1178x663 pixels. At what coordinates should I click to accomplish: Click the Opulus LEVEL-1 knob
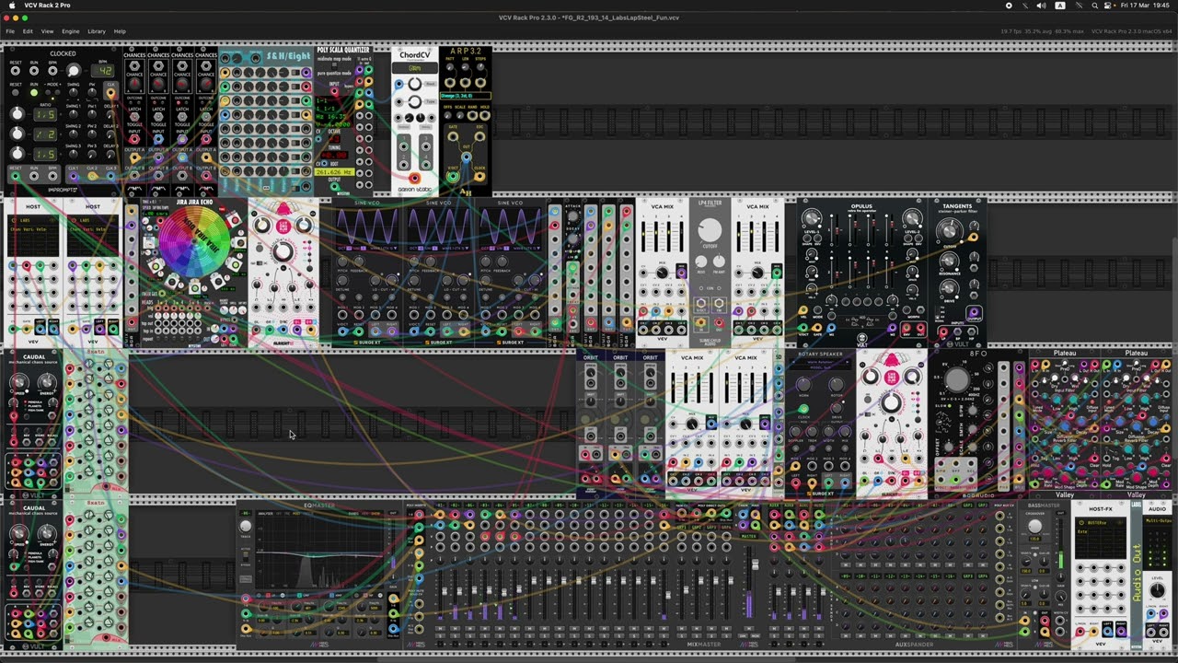(x=812, y=218)
